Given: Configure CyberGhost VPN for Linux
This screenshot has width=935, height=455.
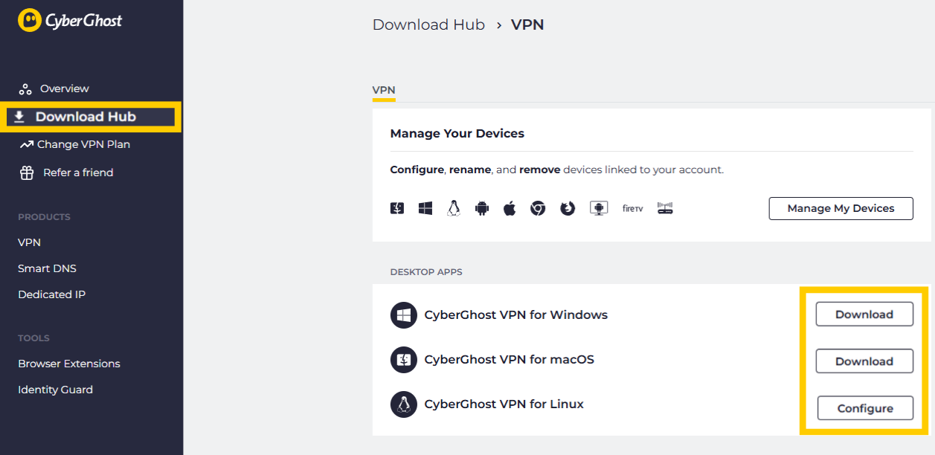Looking at the screenshot, I should (x=865, y=408).
